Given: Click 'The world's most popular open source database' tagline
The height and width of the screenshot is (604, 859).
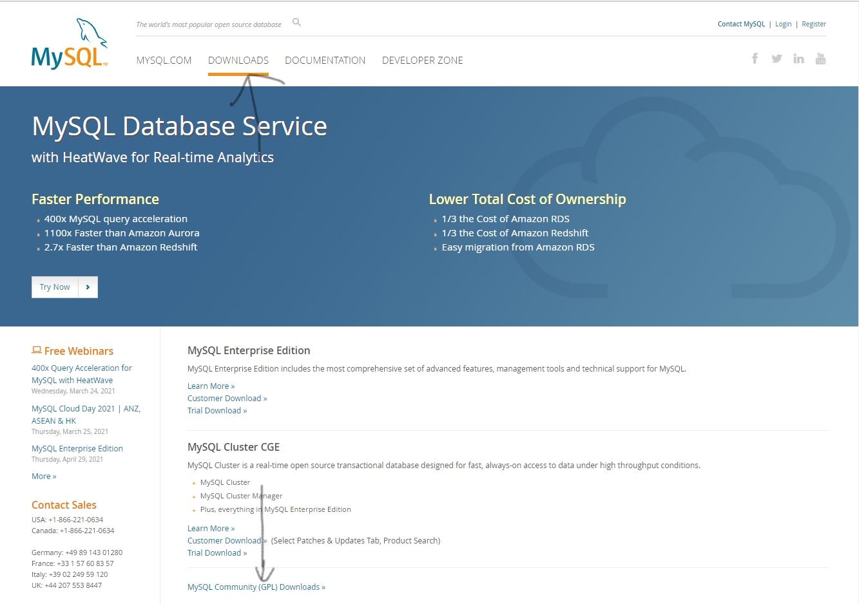Looking at the screenshot, I should click(x=209, y=24).
